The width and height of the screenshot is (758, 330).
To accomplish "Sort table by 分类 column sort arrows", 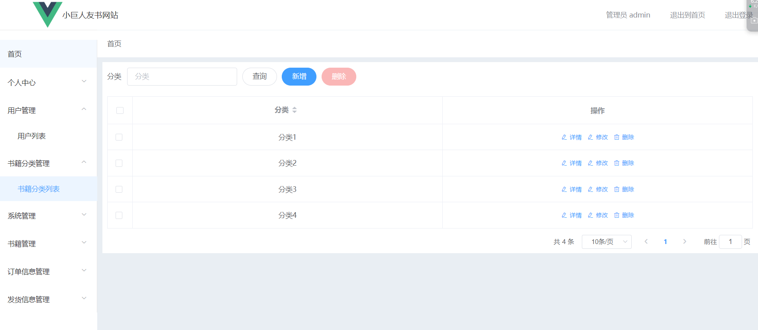I will pos(295,110).
